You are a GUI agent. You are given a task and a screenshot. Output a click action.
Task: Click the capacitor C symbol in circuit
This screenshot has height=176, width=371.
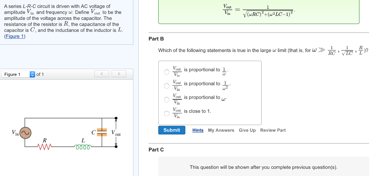click(x=102, y=132)
